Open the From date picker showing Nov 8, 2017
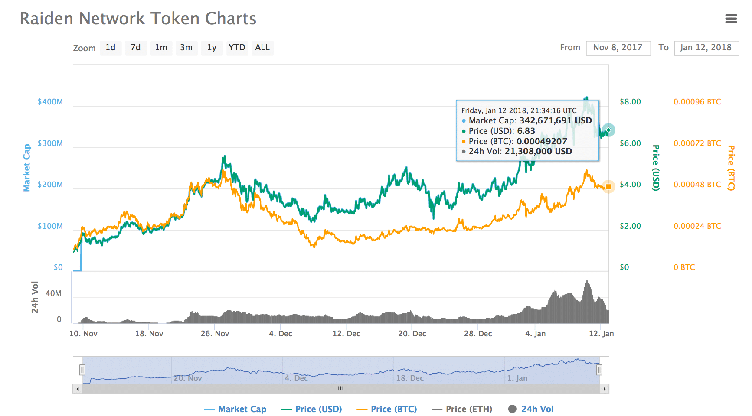The width and height of the screenshot is (752, 416). click(x=618, y=48)
